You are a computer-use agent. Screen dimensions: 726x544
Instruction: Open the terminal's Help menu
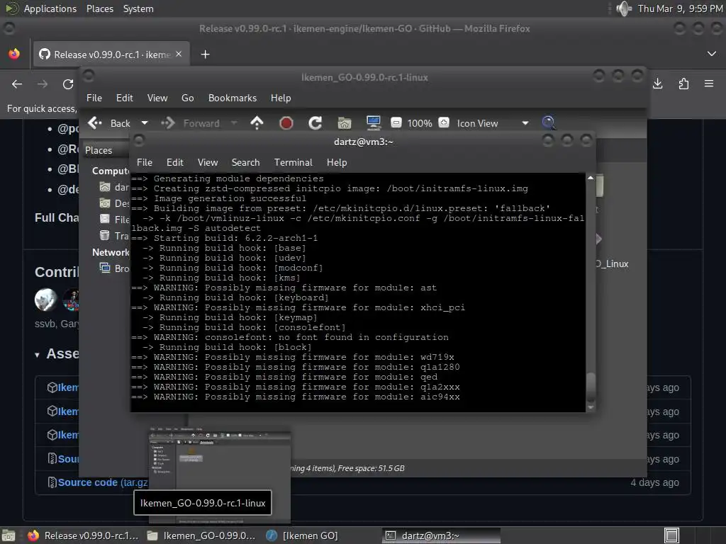click(337, 162)
